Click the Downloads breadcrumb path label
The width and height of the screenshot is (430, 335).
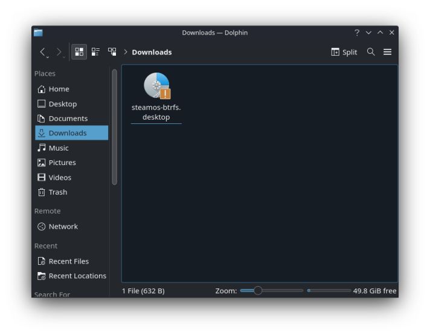click(x=152, y=52)
